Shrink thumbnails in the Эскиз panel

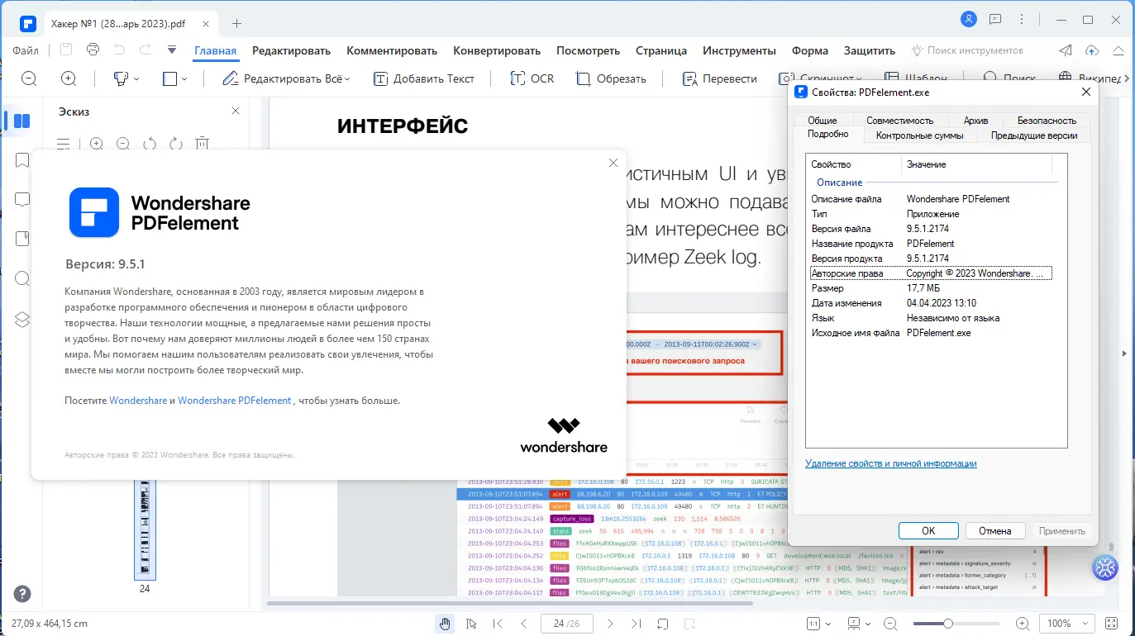point(123,144)
